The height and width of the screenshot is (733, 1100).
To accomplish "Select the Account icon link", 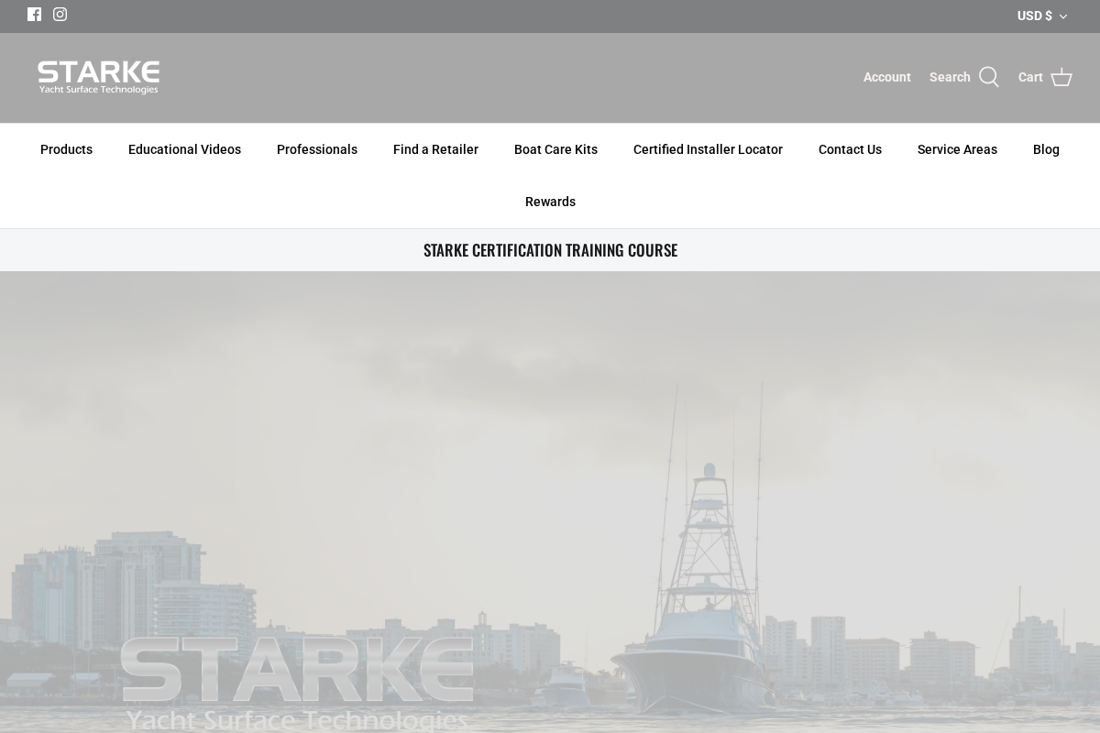I will [886, 77].
